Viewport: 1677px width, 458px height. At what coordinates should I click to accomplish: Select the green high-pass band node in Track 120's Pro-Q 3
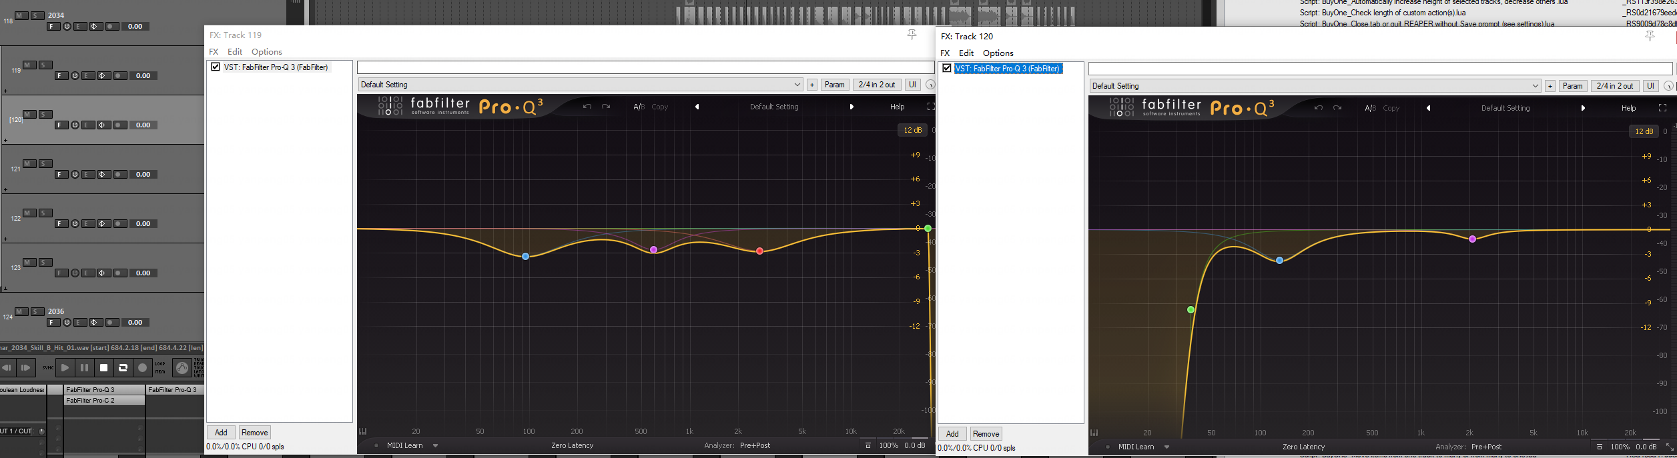[x=1191, y=309]
